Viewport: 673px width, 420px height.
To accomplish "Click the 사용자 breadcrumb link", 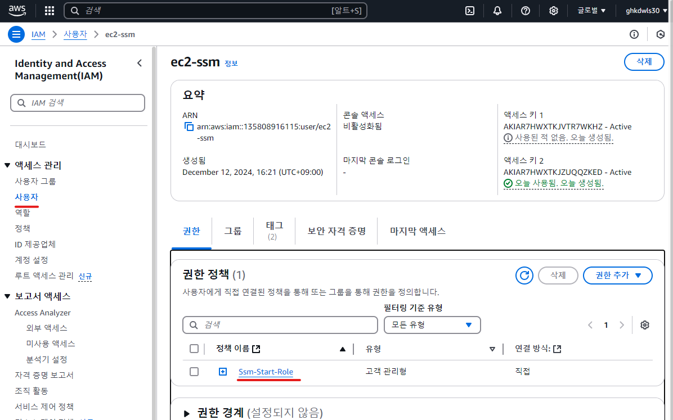I will click(x=75, y=34).
